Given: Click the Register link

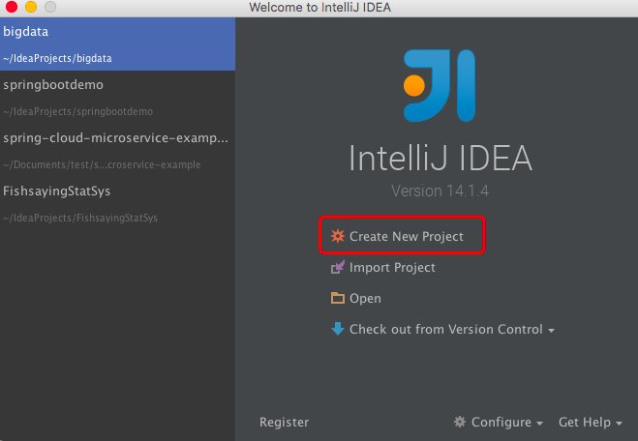Looking at the screenshot, I should [285, 422].
